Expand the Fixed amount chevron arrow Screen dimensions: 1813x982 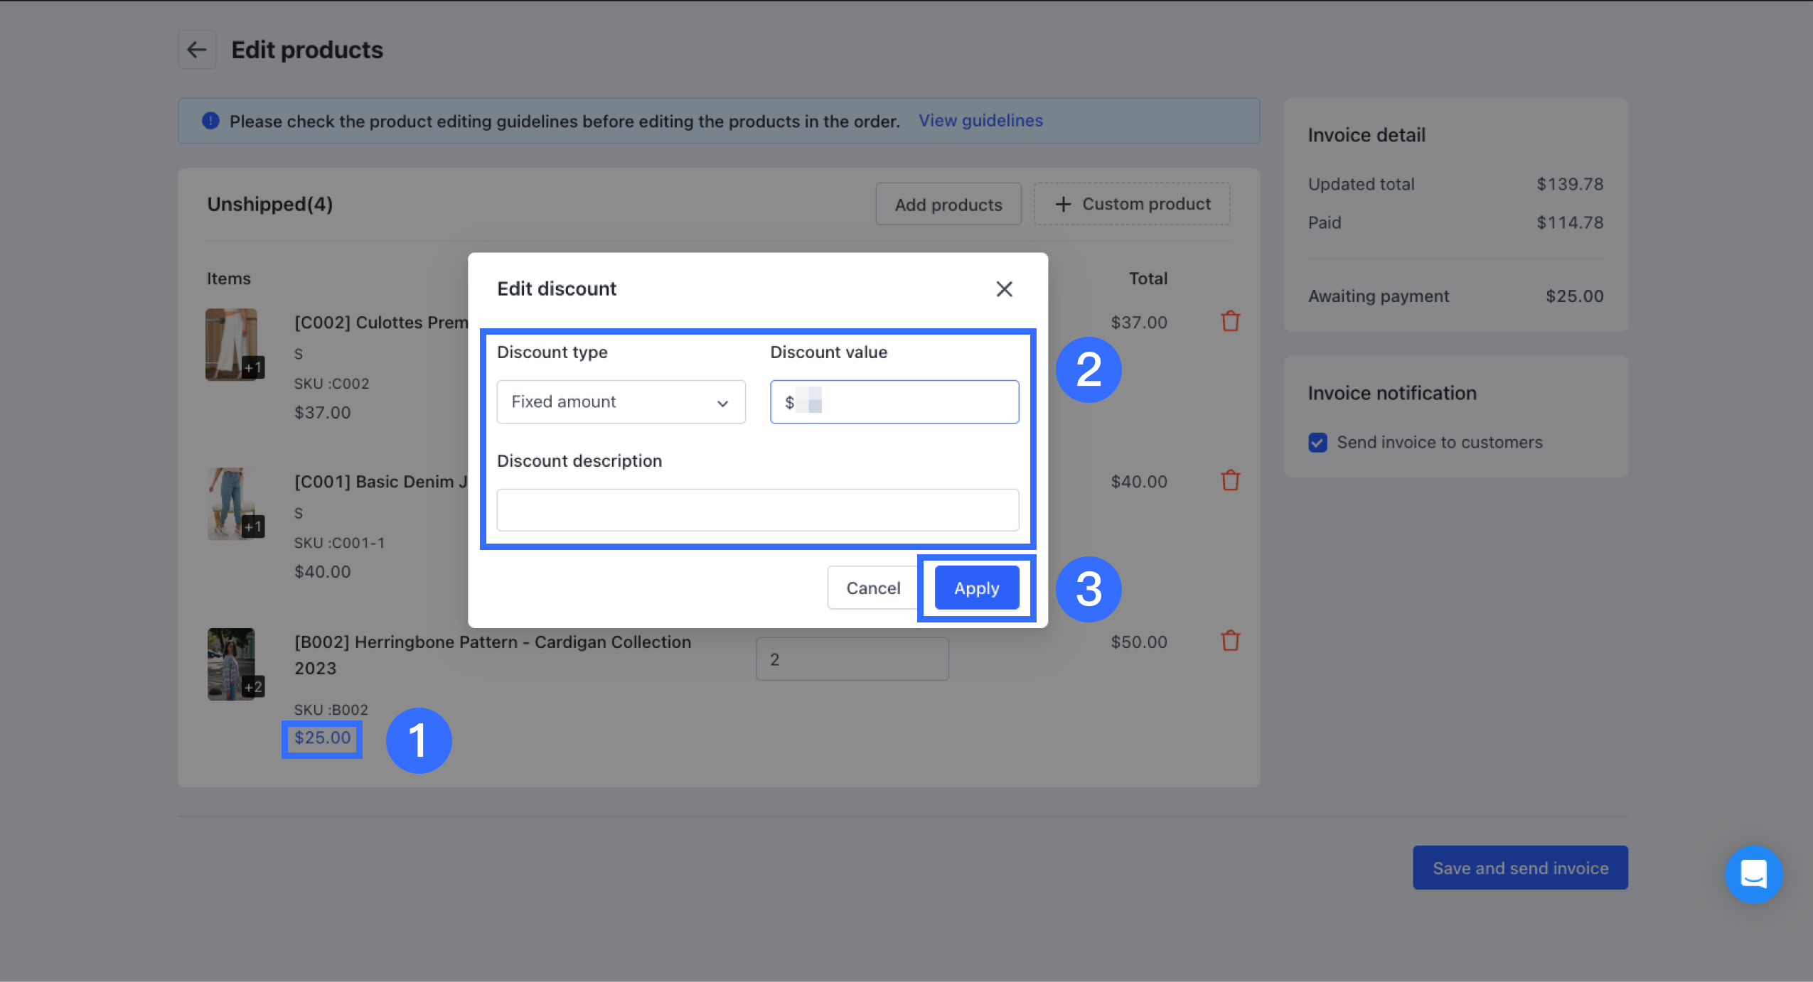coord(722,403)
